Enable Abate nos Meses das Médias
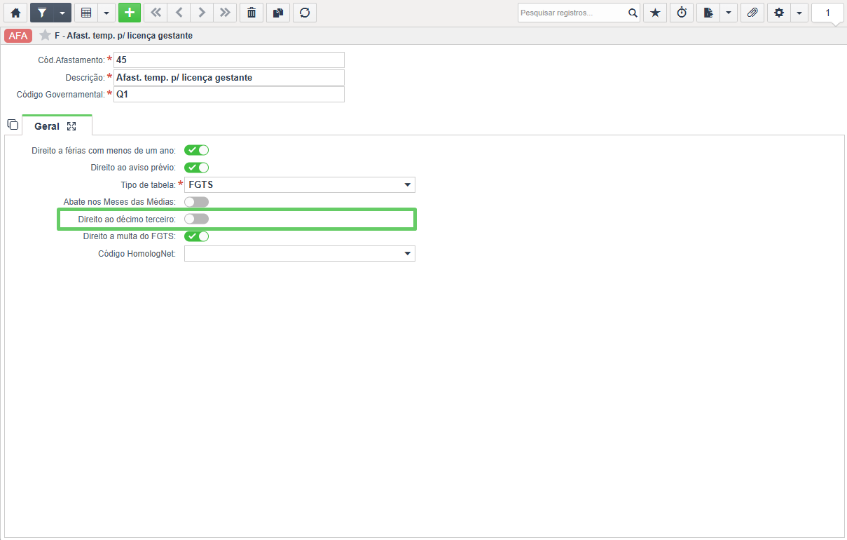The height and width of the screenshot is (540, 847). click(197, 202)
